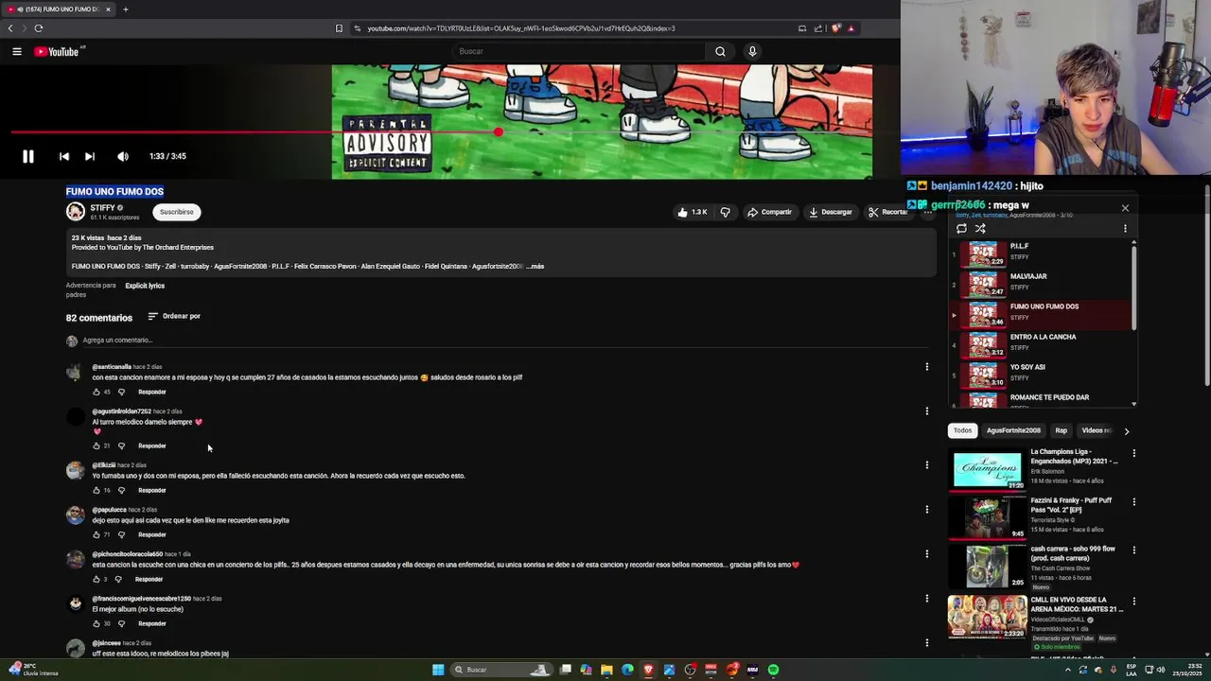This screenshot has width=1211, height=681.
Task: Like @santicanalla's comment
Action: pyautogui.click(x=96, y=392)
